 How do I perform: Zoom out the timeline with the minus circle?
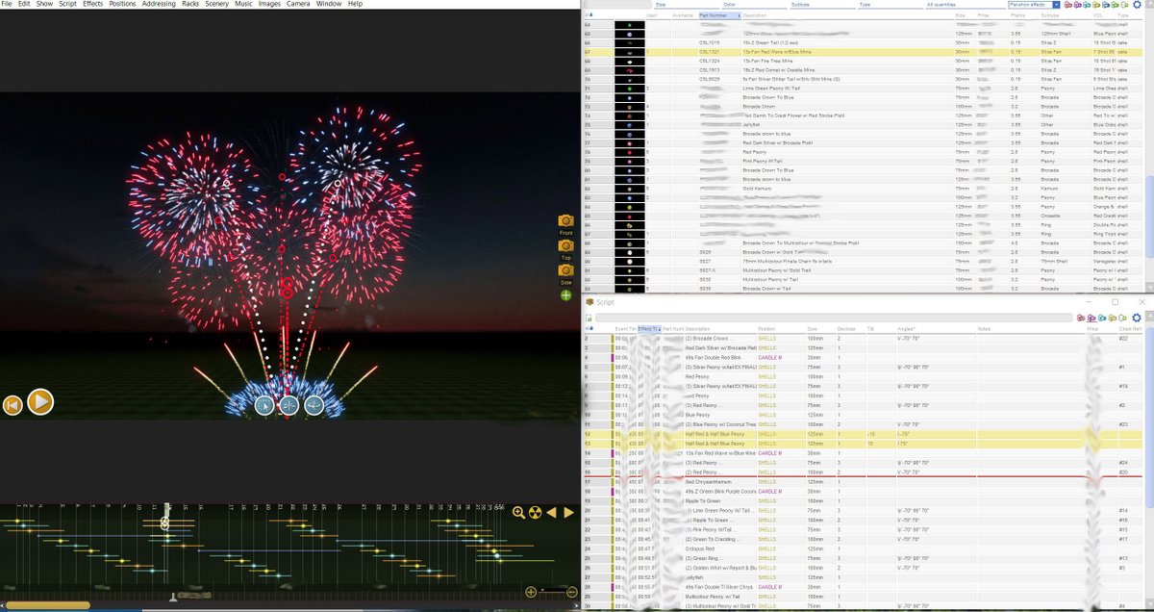point(572,592)
